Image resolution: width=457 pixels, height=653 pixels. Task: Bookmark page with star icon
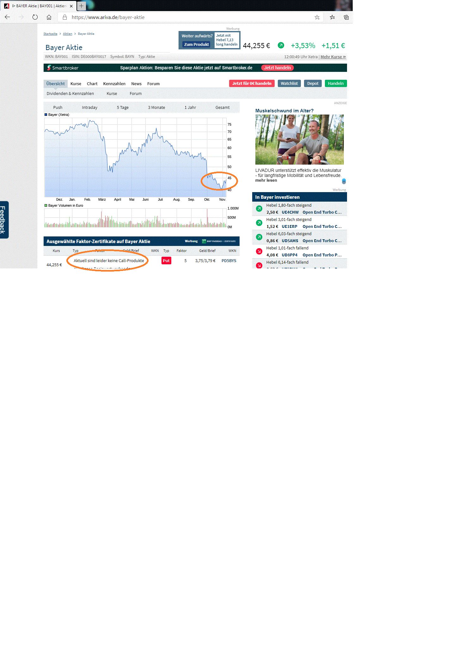317,17
